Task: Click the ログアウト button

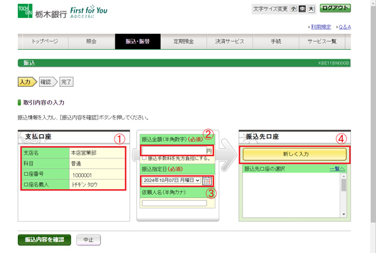Action: tap(335, 8)
